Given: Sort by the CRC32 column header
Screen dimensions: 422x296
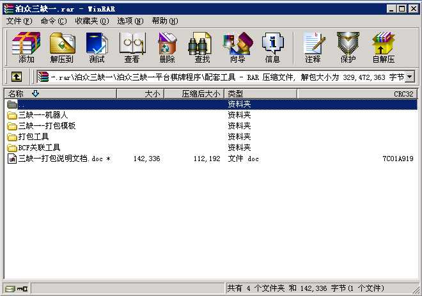Looking at the screenshot, I should pos(357,93).
